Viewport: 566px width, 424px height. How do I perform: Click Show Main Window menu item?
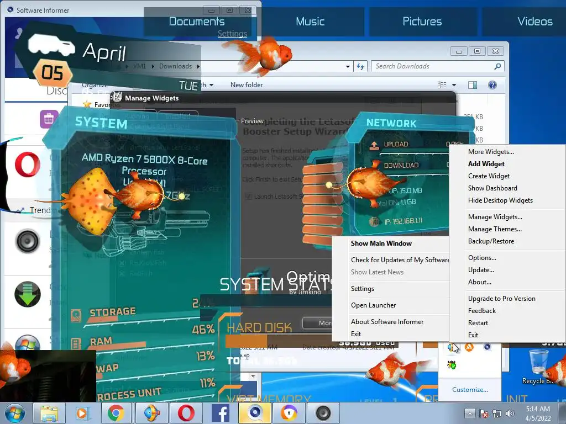click(x=381, y=243)
